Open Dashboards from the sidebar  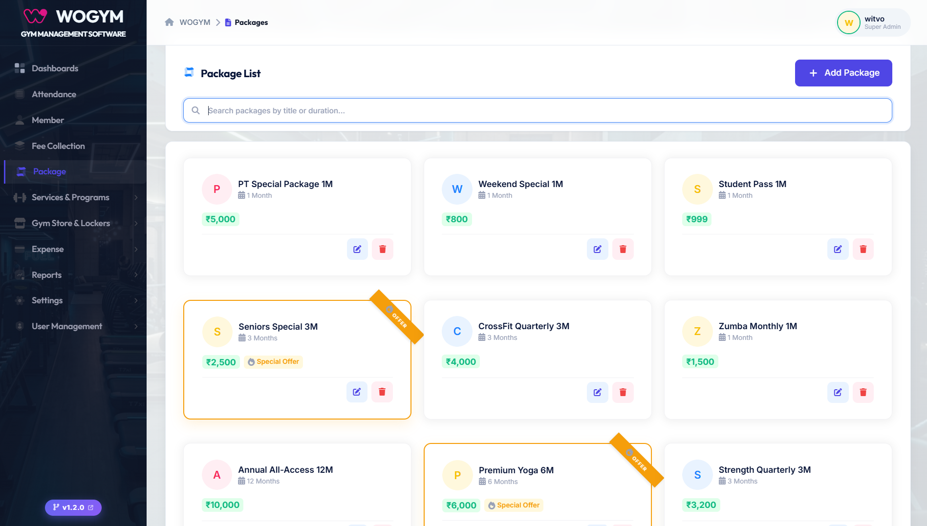[73, 68]
